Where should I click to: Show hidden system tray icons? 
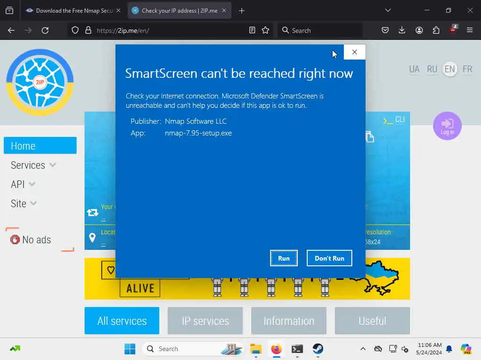tap(363, 349)
